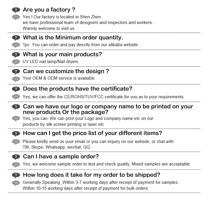
Task: Select the answer bubble icon beside "1pc .You can order"
Action: pos(16,45)
